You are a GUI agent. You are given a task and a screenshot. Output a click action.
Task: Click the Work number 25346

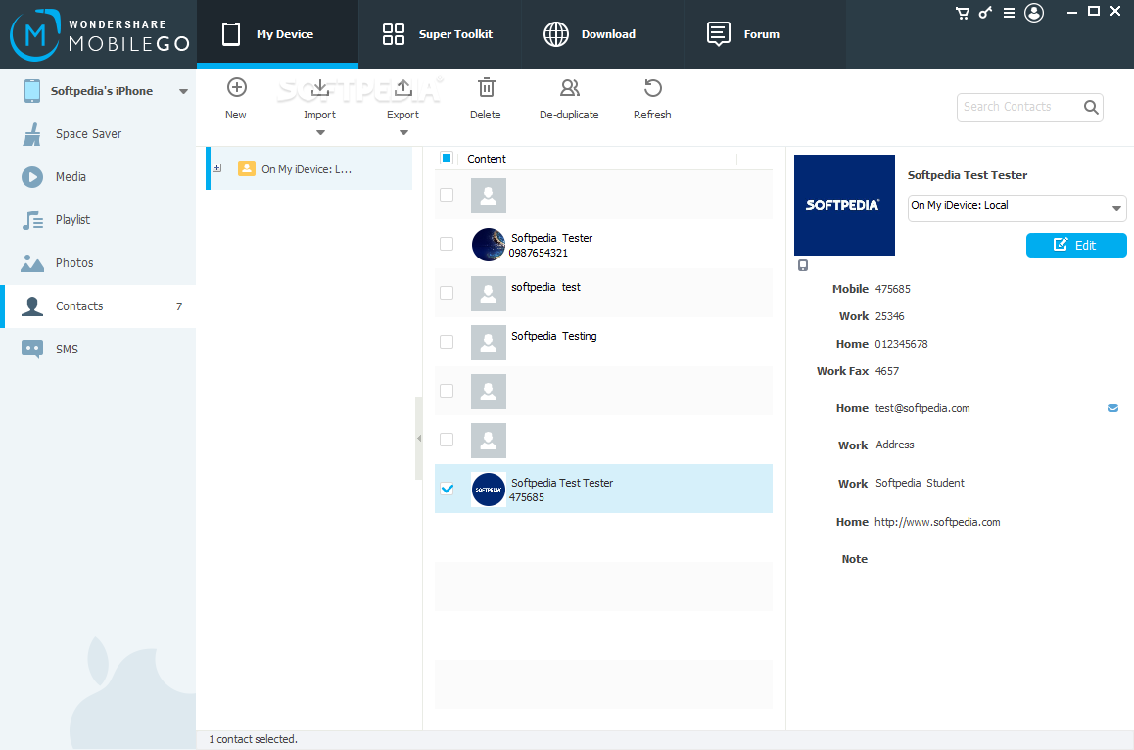coord(889,317)
